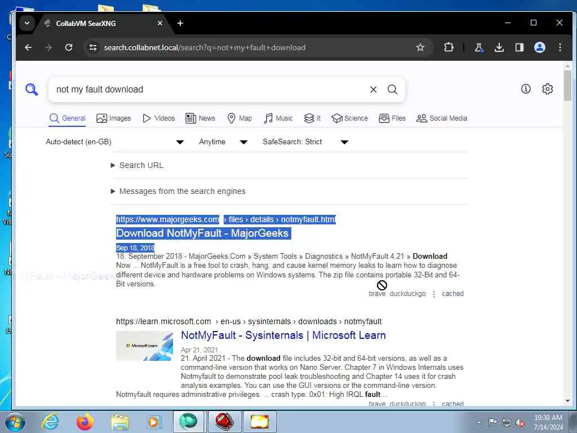
Task: Open NotMyFault - Sysinternals Microsoft Learn link
Action: pos(283,335)
